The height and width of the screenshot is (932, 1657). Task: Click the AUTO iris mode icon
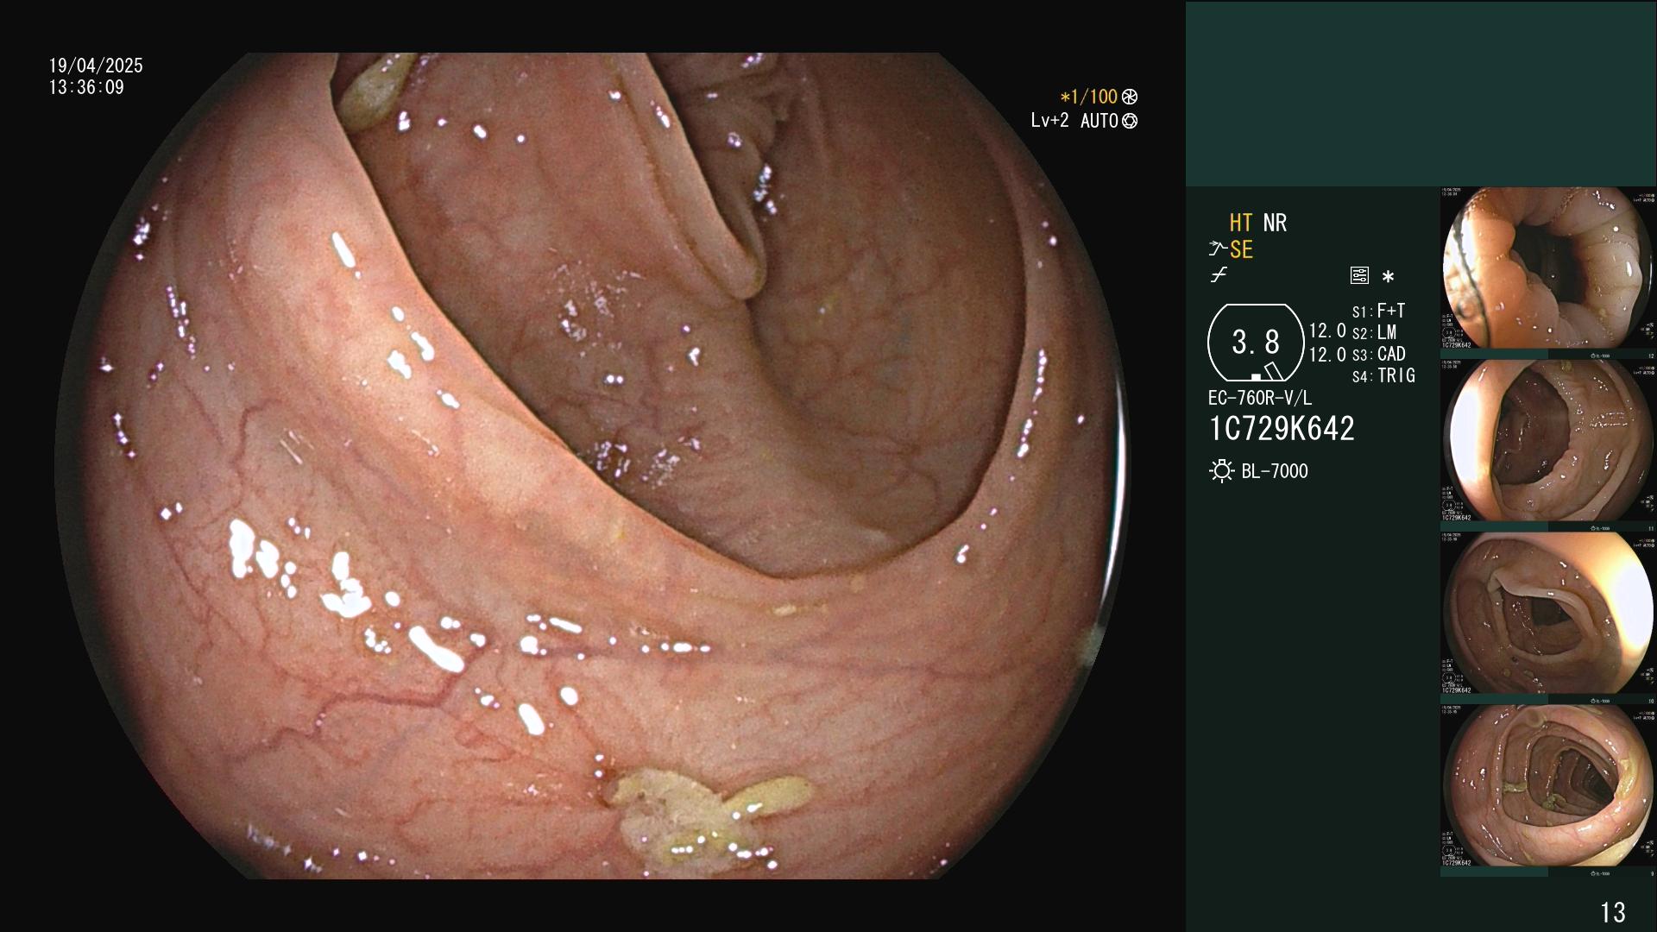1130,122
